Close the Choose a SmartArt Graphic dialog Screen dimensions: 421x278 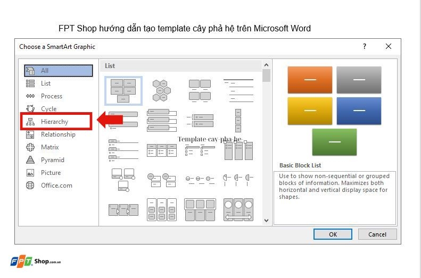tap(388, 46)
